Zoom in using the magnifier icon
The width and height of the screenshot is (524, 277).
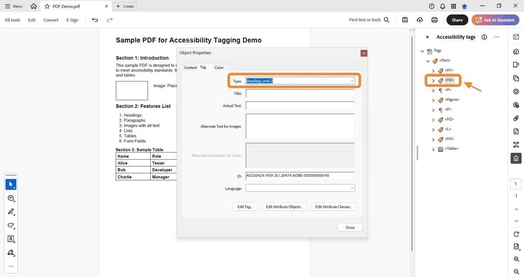click(516, 260)
